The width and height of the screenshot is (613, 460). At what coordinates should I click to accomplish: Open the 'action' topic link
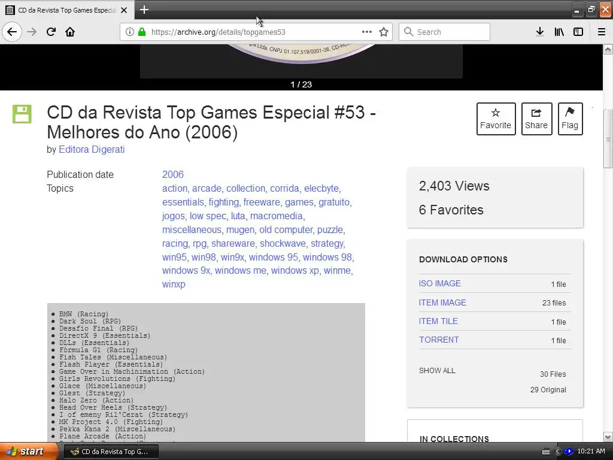click(x=174, y=189)
